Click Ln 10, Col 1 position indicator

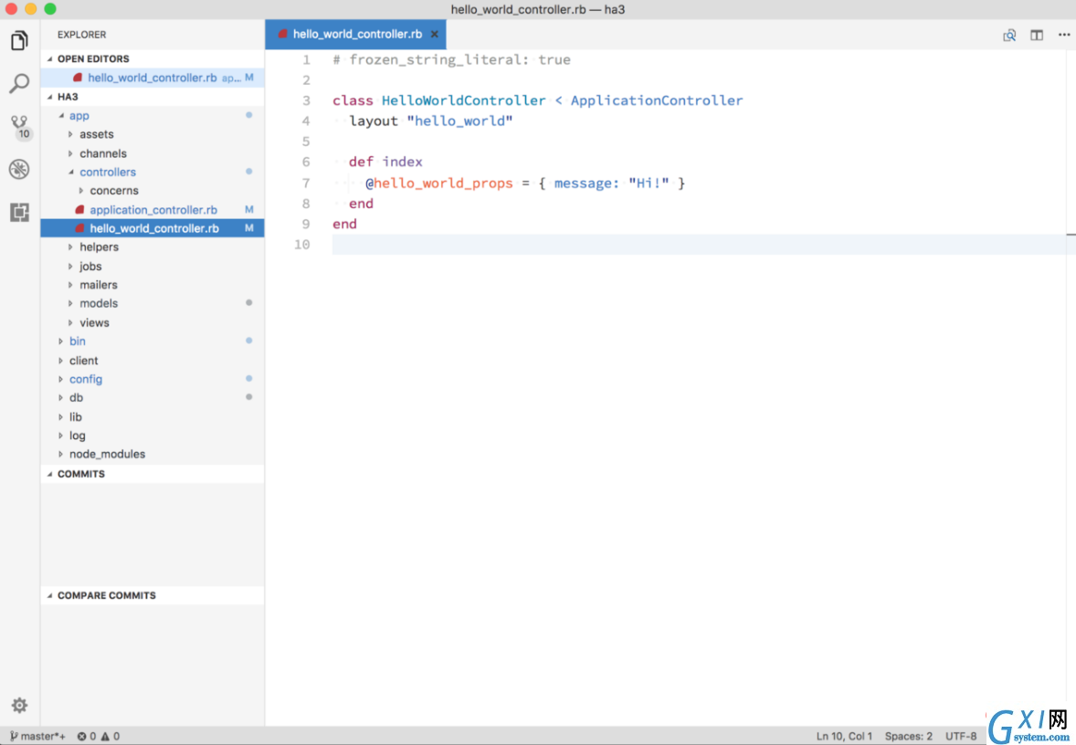844,736
